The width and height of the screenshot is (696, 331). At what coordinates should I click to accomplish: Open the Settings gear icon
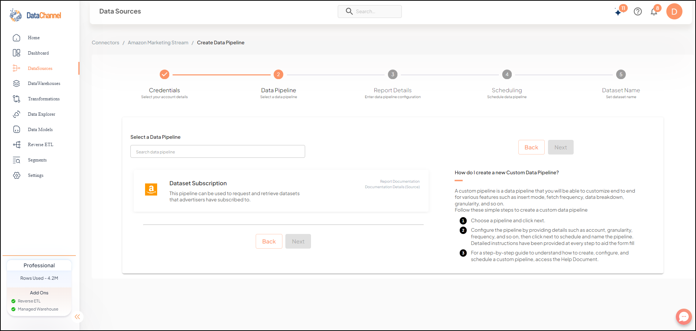point(16,175)
